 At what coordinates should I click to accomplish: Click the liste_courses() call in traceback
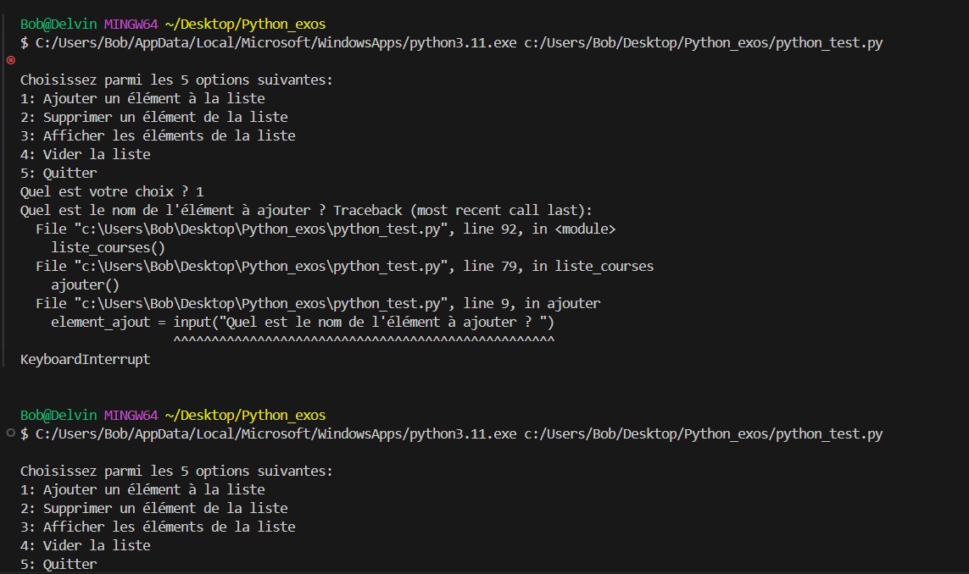point(109,247)
